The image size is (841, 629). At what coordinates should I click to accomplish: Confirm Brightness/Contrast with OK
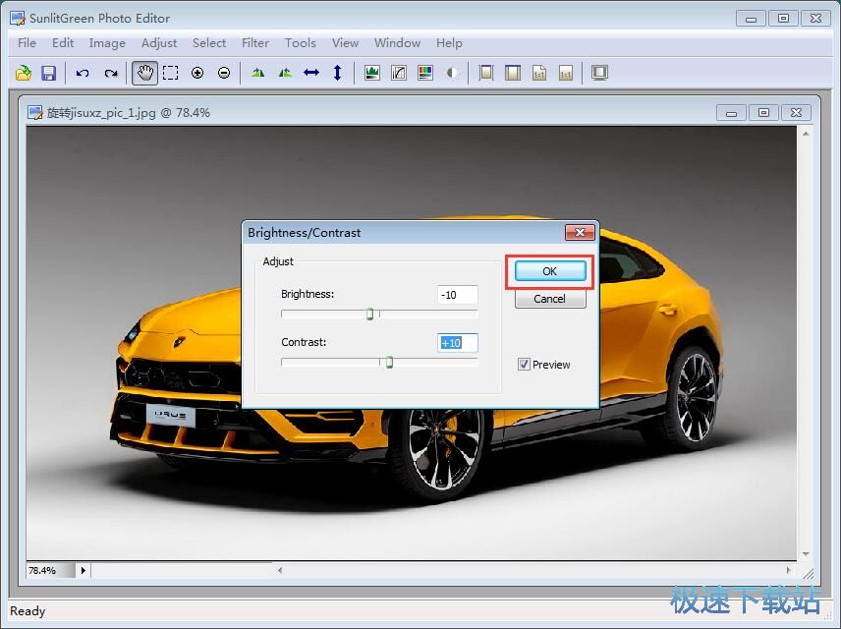[x=550, y=271]
